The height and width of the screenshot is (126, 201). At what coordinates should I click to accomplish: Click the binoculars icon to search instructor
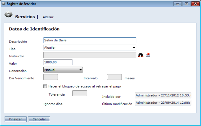141,55
